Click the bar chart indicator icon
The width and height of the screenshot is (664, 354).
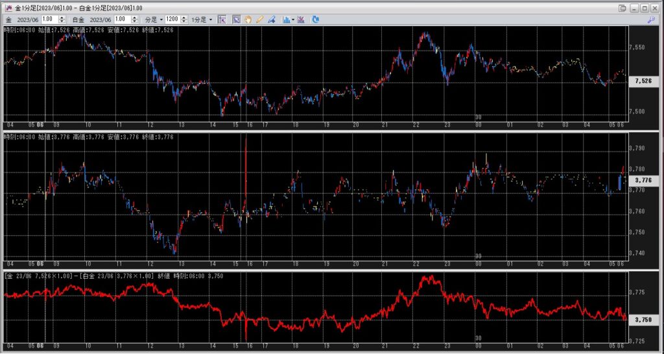(286, 19)
